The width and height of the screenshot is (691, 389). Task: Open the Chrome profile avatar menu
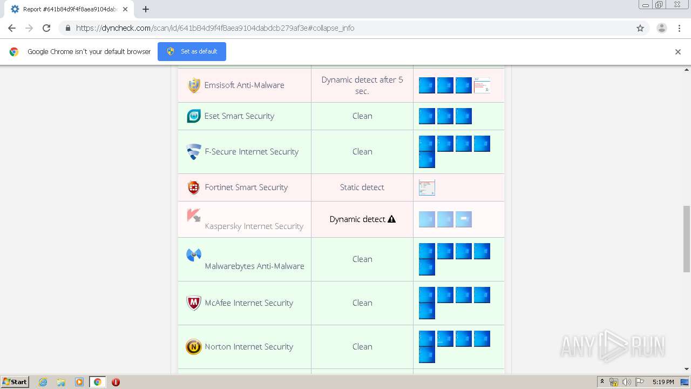click(x=662, y=28)
